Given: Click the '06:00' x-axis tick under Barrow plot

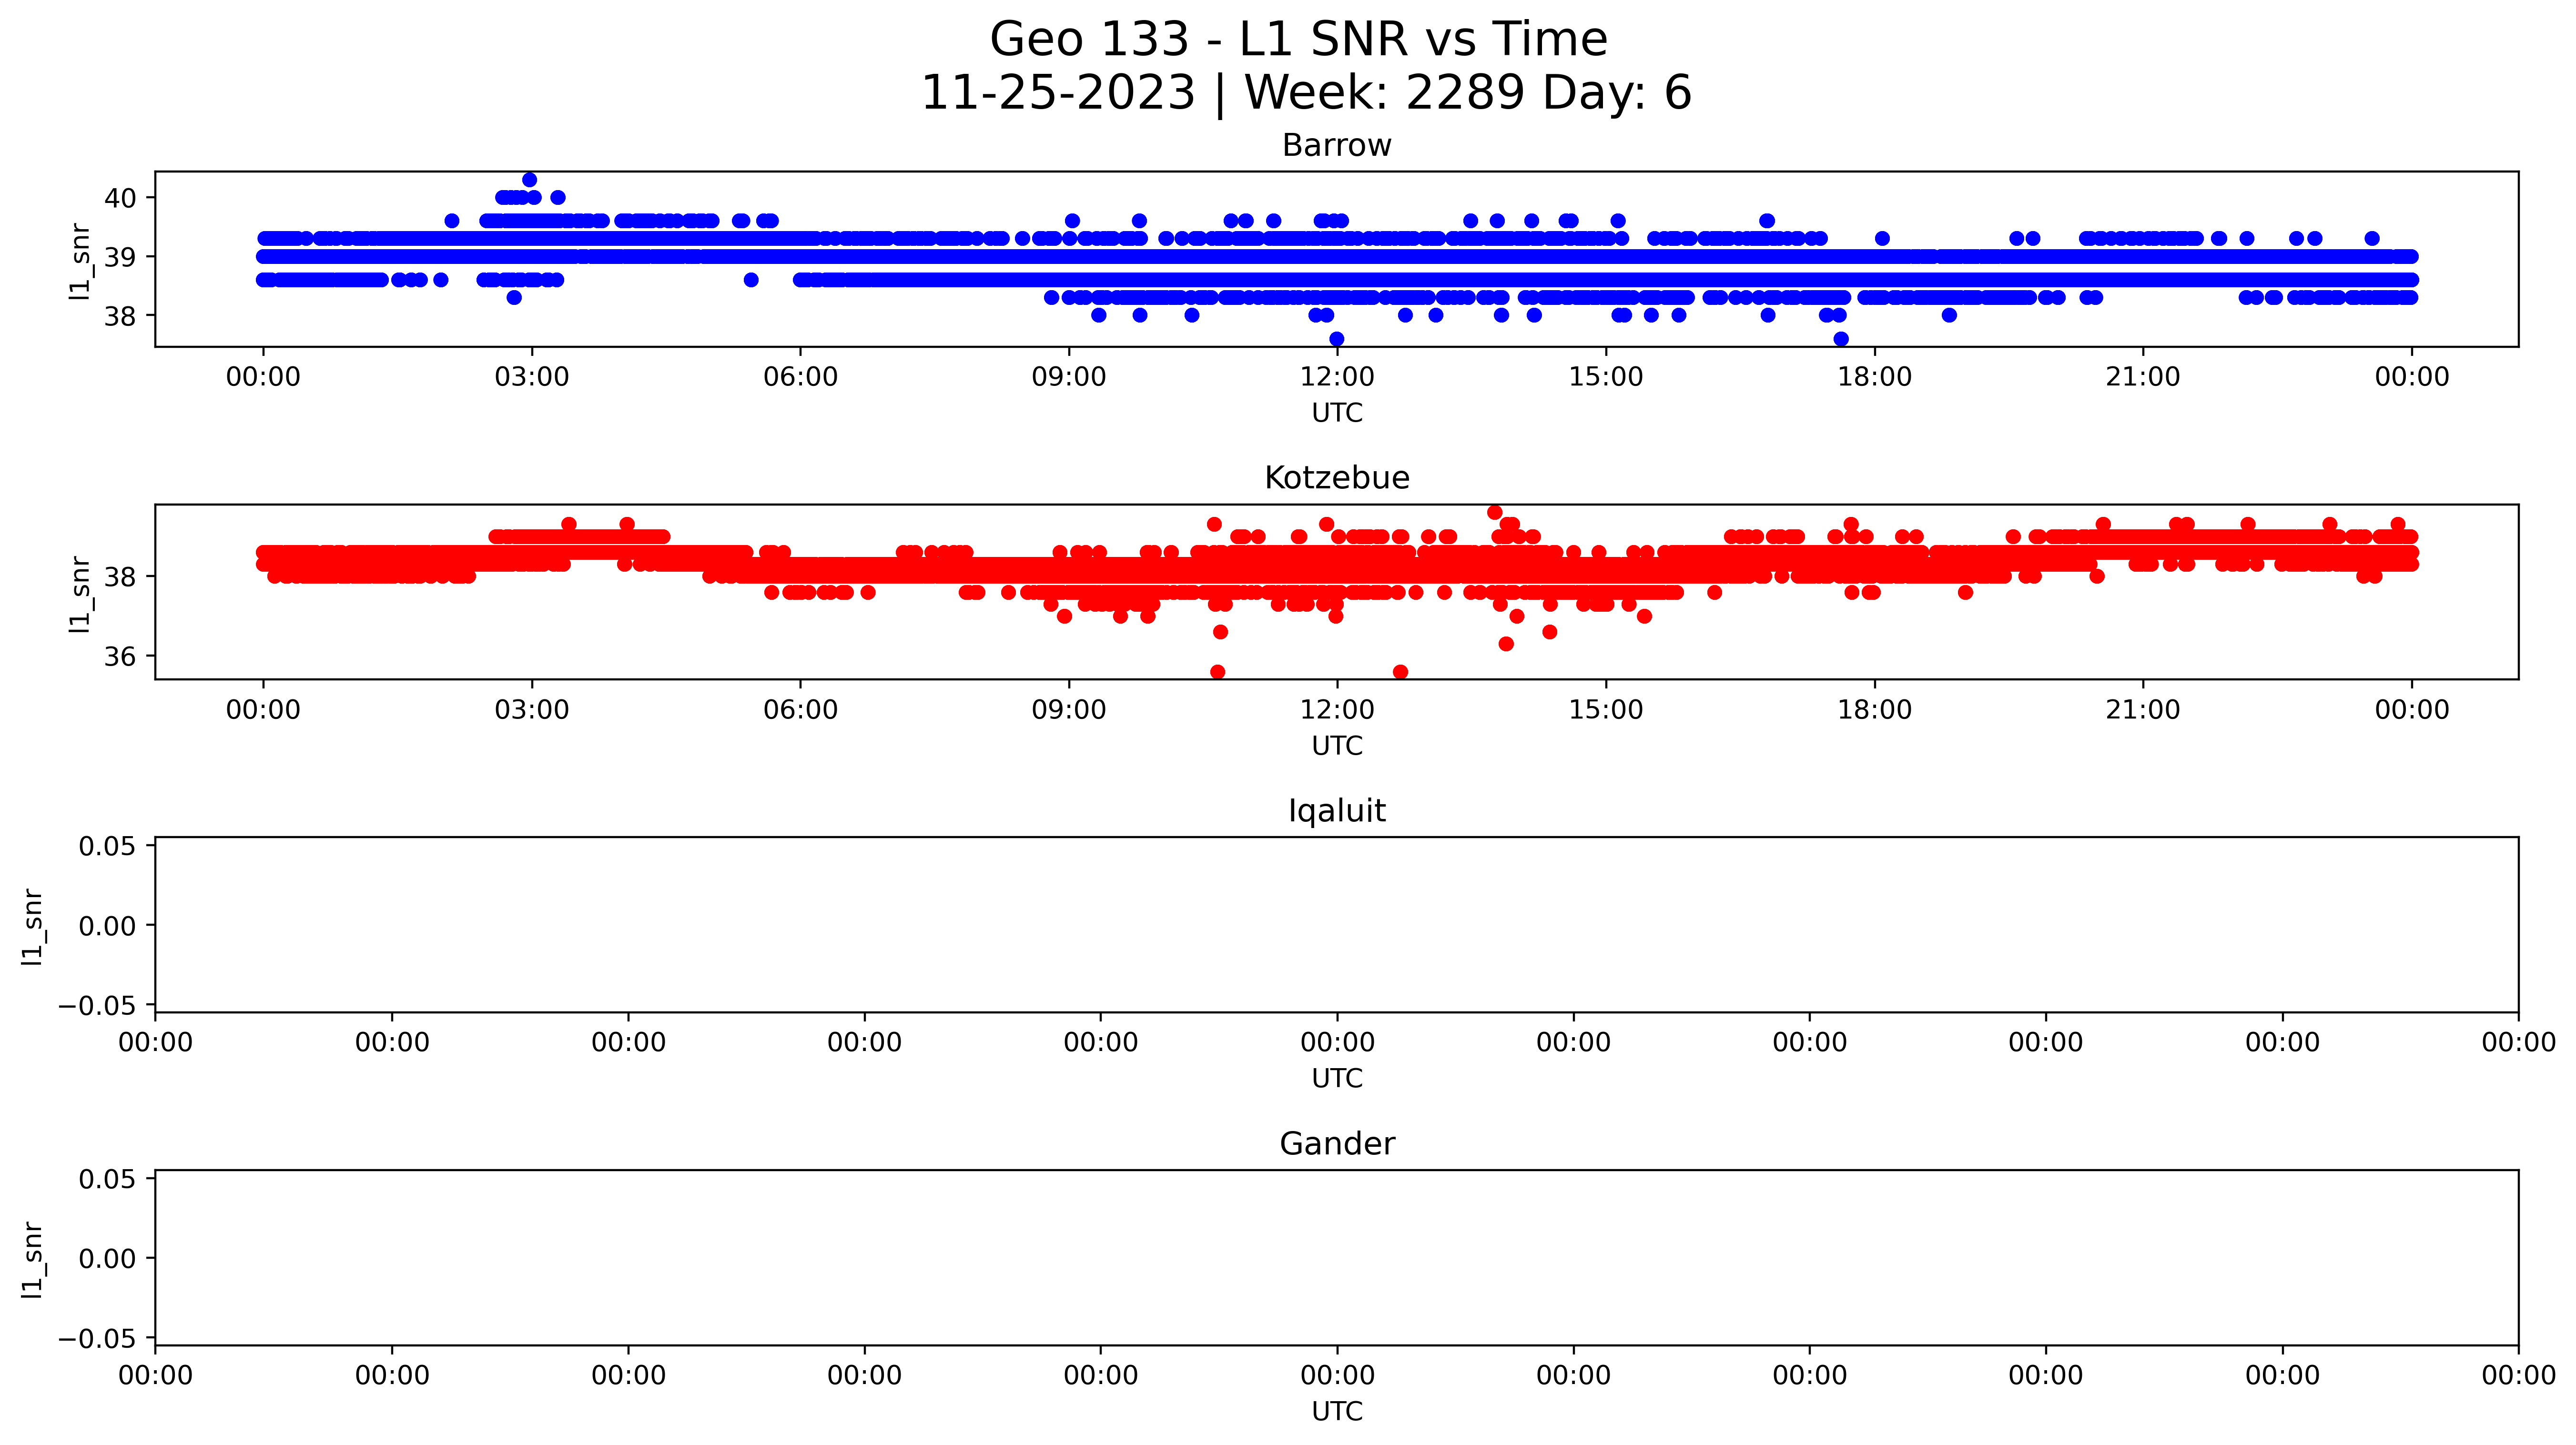Looking at the screenshot, I should pos(800,377).
